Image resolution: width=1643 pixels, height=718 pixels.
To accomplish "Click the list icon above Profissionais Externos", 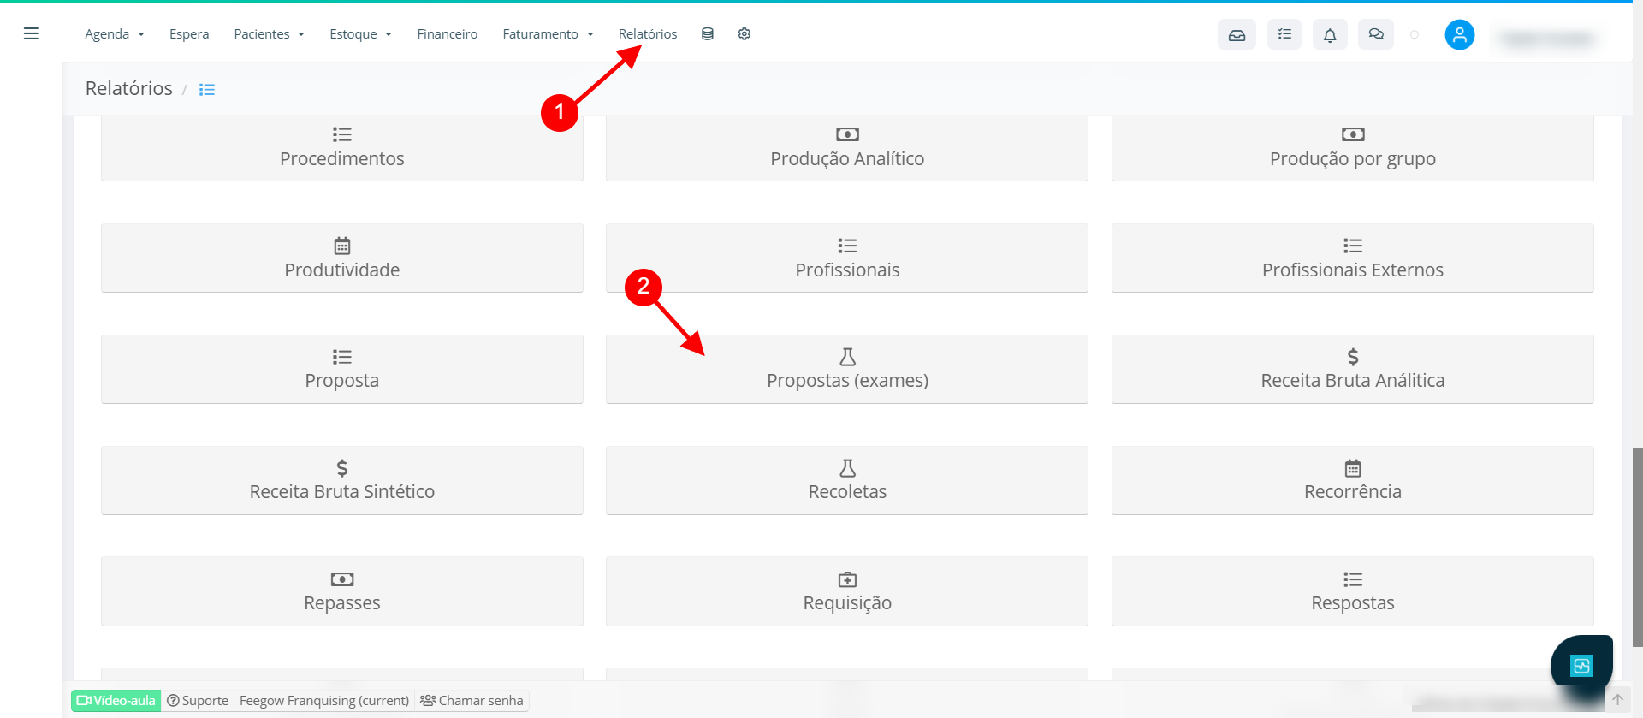I will (x=1353, y=246).
